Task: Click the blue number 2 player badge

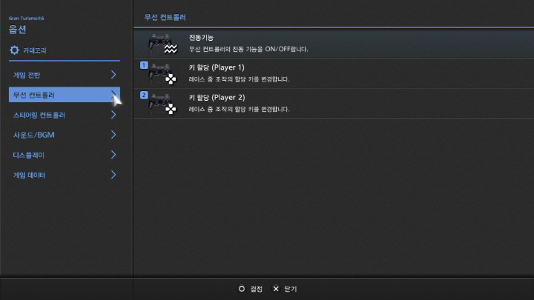Action: (144, 96)
